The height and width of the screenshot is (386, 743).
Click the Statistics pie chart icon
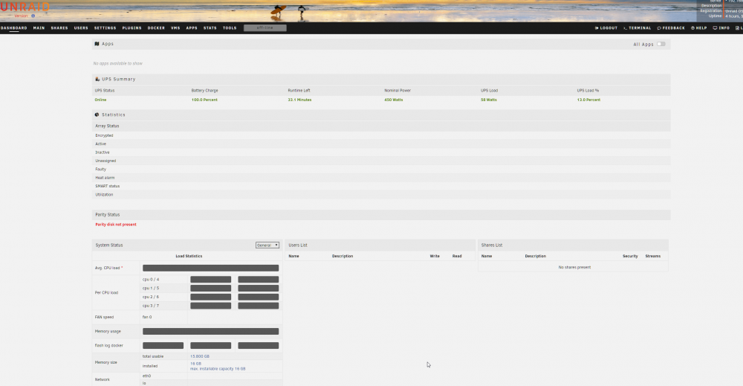point(97,115)
